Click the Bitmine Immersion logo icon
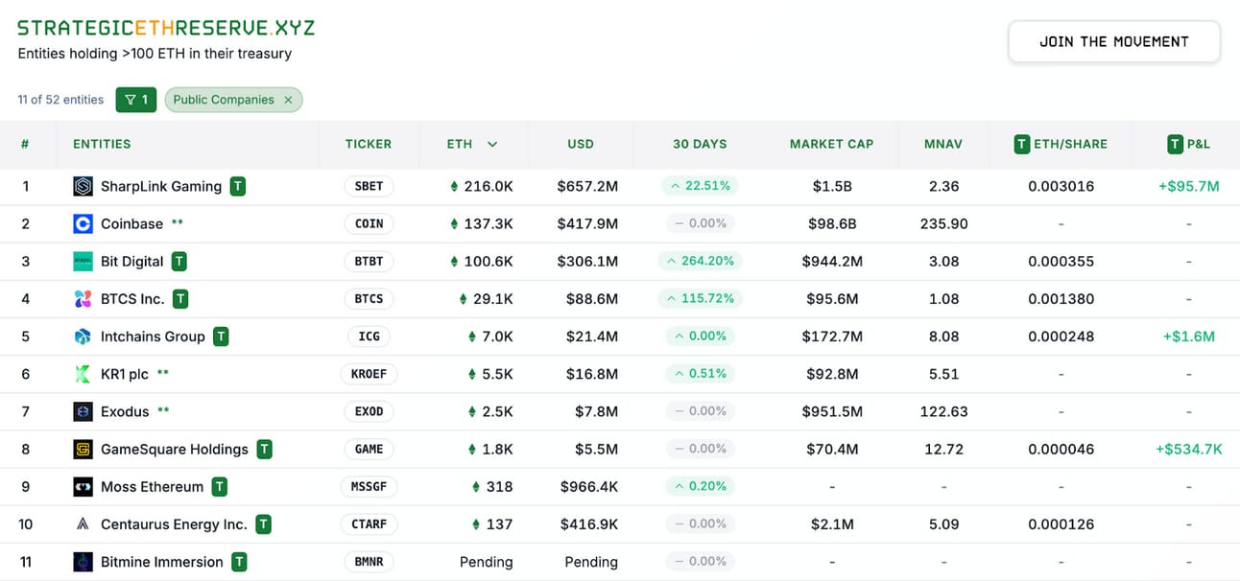 [x=83, y=562]
